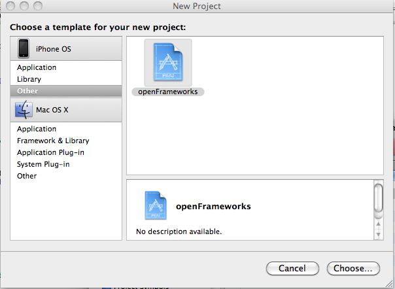Click the 'No description available.' text
Viewport: 395px width, 289px height.
[179, 231]
